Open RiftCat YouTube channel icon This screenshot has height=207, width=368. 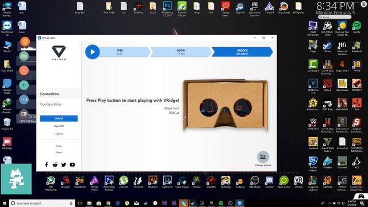click(x=72, y=164)
